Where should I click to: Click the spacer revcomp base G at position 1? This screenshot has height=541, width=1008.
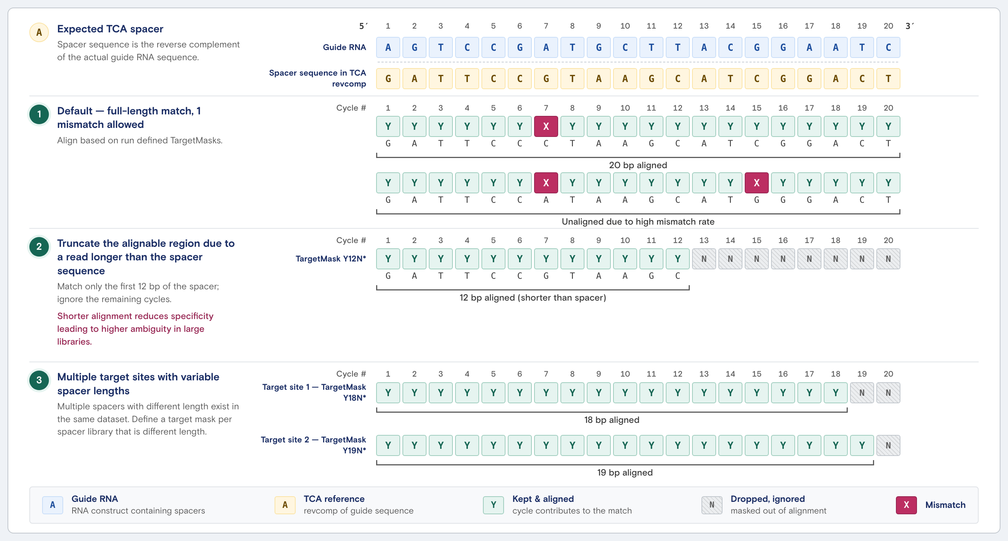[x=388, y=79]
